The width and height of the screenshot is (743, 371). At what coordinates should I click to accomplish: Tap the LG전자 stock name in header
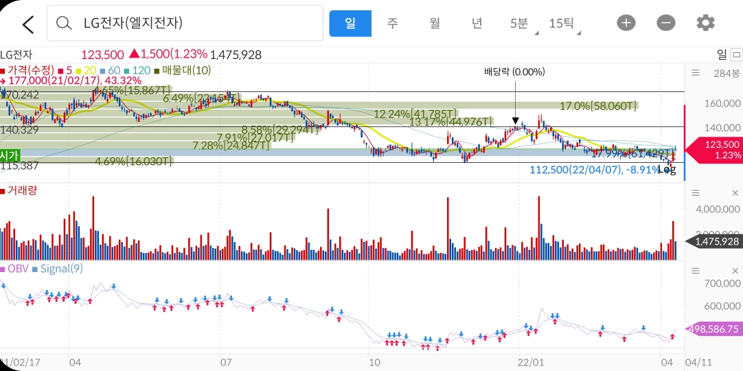tap(16, 55)
